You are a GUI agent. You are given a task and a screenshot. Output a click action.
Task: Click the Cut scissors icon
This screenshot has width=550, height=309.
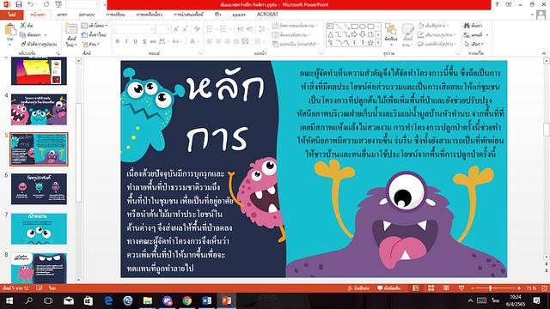pos(23,26)
